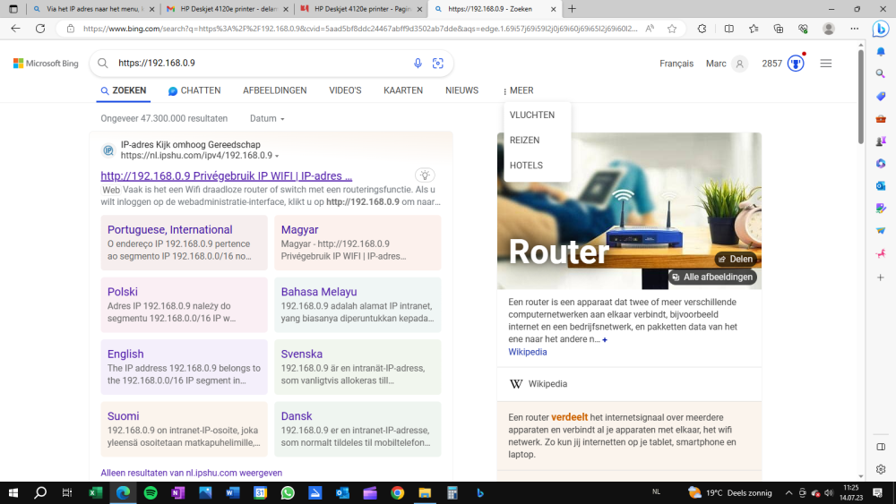Click the lightbulb insights icon beside result
This screenshot has height=504, width=896.
point(425,175)
